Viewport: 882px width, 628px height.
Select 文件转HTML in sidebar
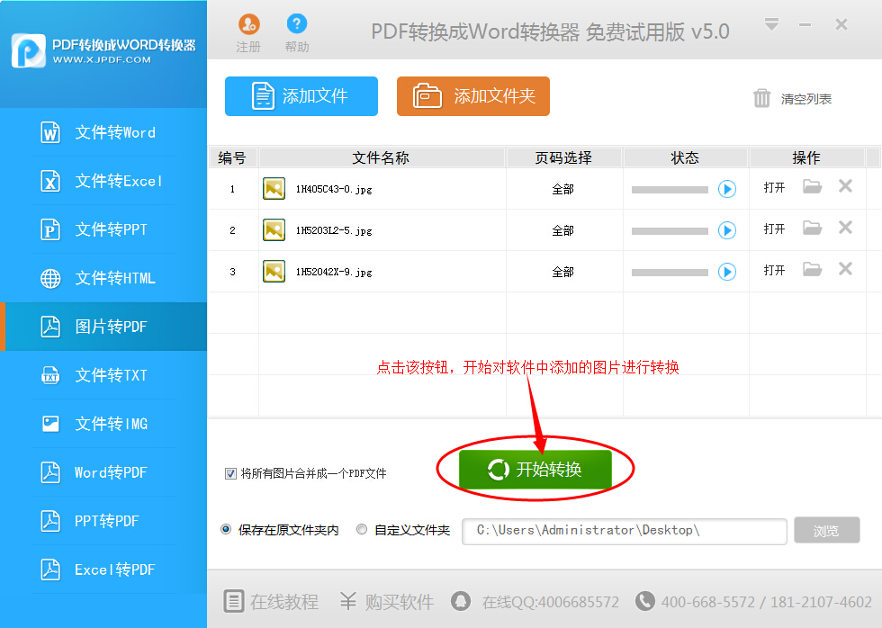tap(103, 278)
